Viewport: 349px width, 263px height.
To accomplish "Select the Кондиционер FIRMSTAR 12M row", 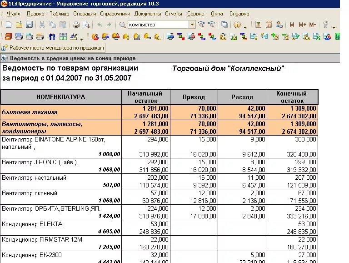I will [159, 243].
